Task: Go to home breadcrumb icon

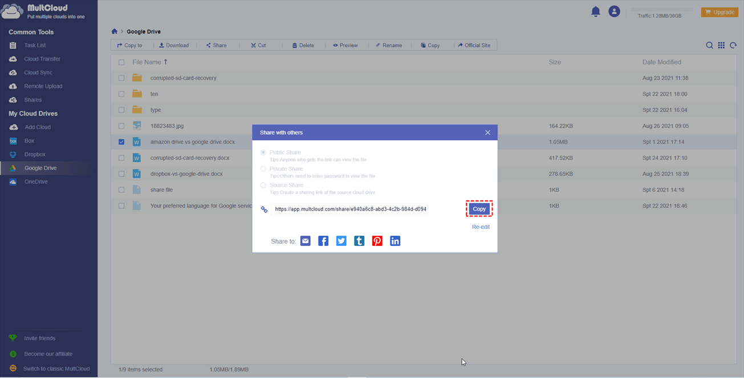Action: (114, 31)
